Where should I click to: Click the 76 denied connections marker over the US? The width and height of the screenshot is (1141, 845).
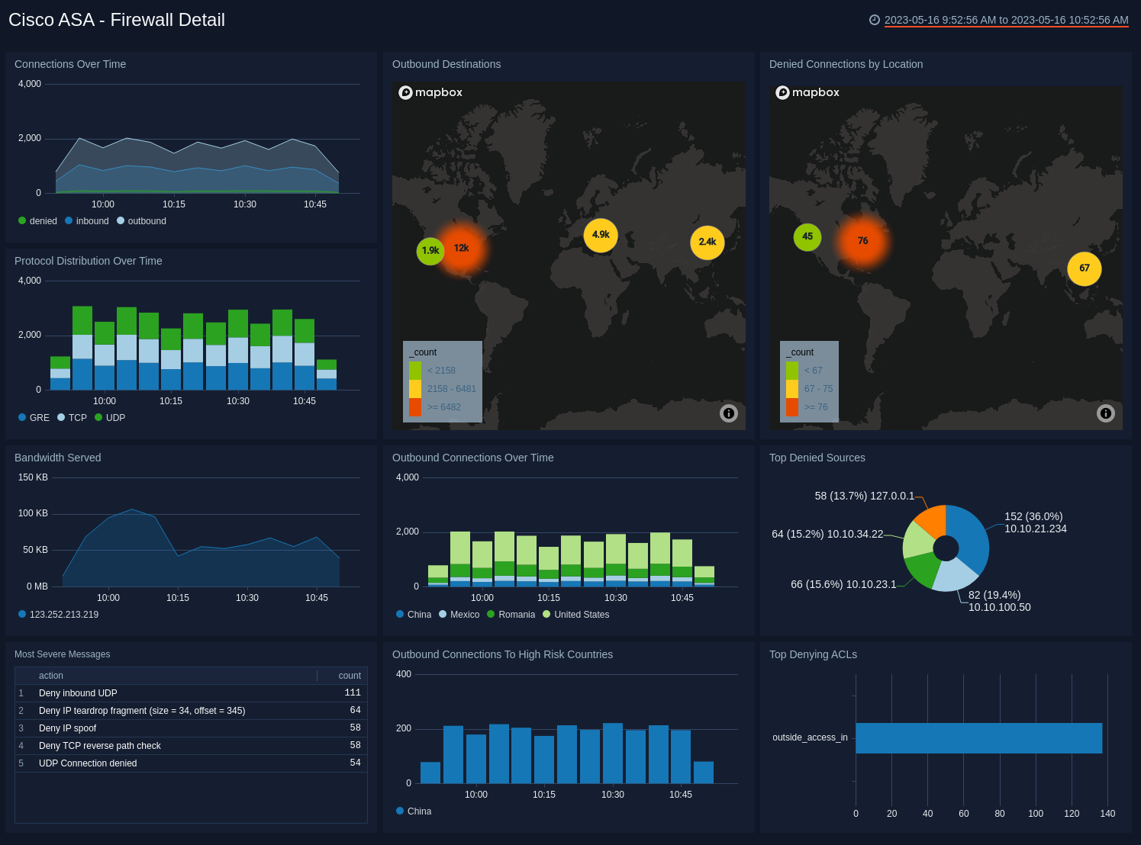click(862, 240)
